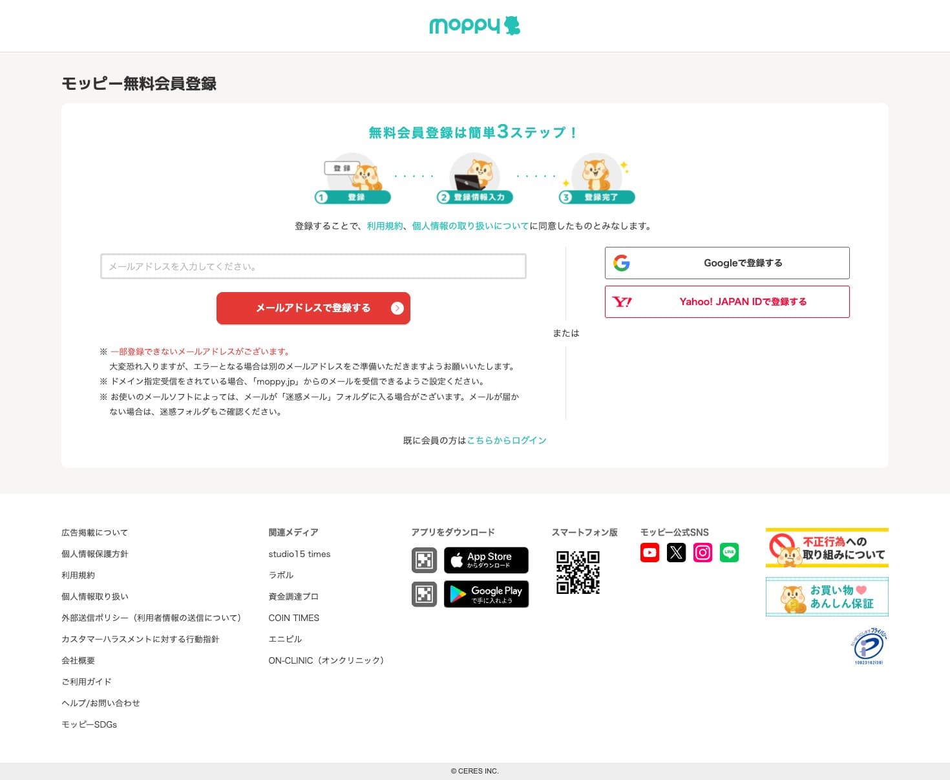Viewport: 950px width, 780px height.
Task: Click the Privacy Mark certification logo
Action: [869, 646]
